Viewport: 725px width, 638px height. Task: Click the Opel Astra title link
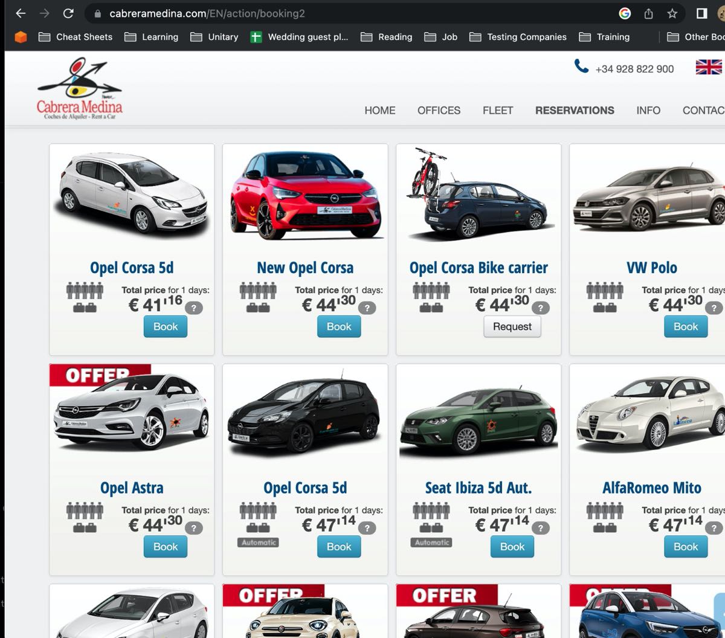click(x=132, y=488)
